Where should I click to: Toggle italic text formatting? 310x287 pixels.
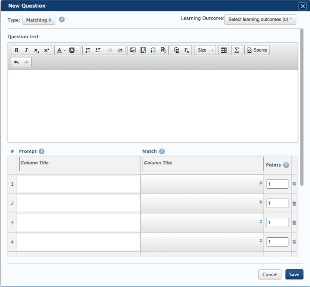tap(26, 50)
